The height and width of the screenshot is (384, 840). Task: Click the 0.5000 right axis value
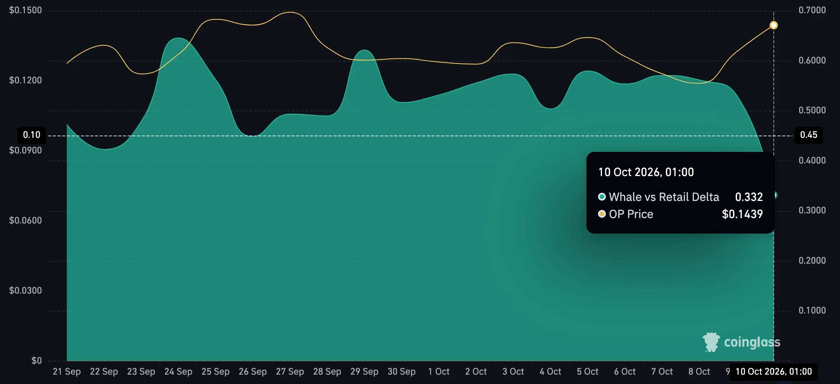pyautogui.click(x=812, y=110)
